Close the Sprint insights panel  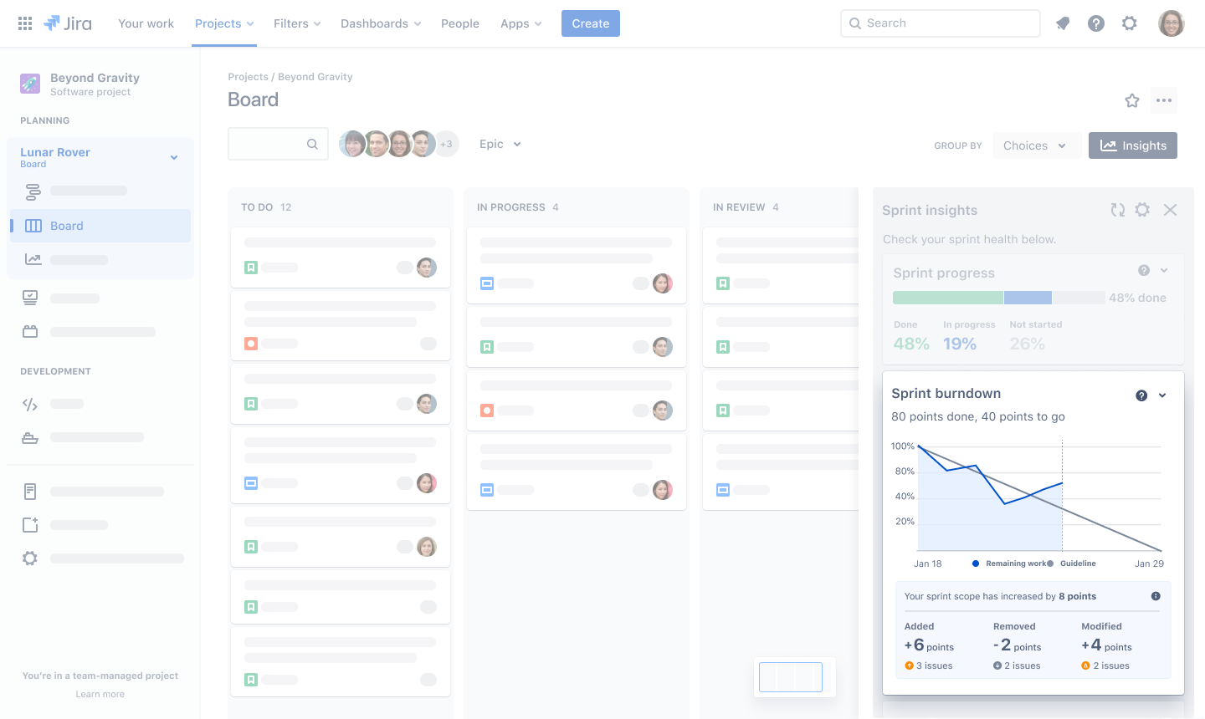(x=1170, y=210)
